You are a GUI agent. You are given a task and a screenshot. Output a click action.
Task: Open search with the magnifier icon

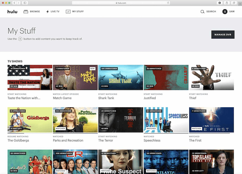click(x=202, y=11)
